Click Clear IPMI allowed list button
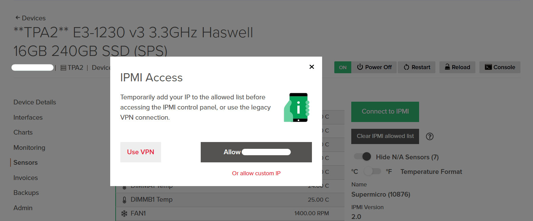The width and height of the screenshot is (533, 221). tap(385, 136)
